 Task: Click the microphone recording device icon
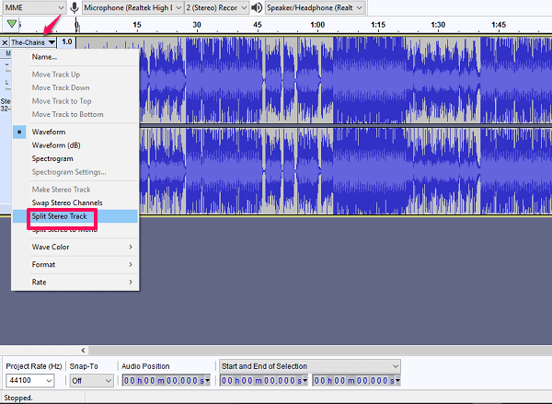pos(75,7)
